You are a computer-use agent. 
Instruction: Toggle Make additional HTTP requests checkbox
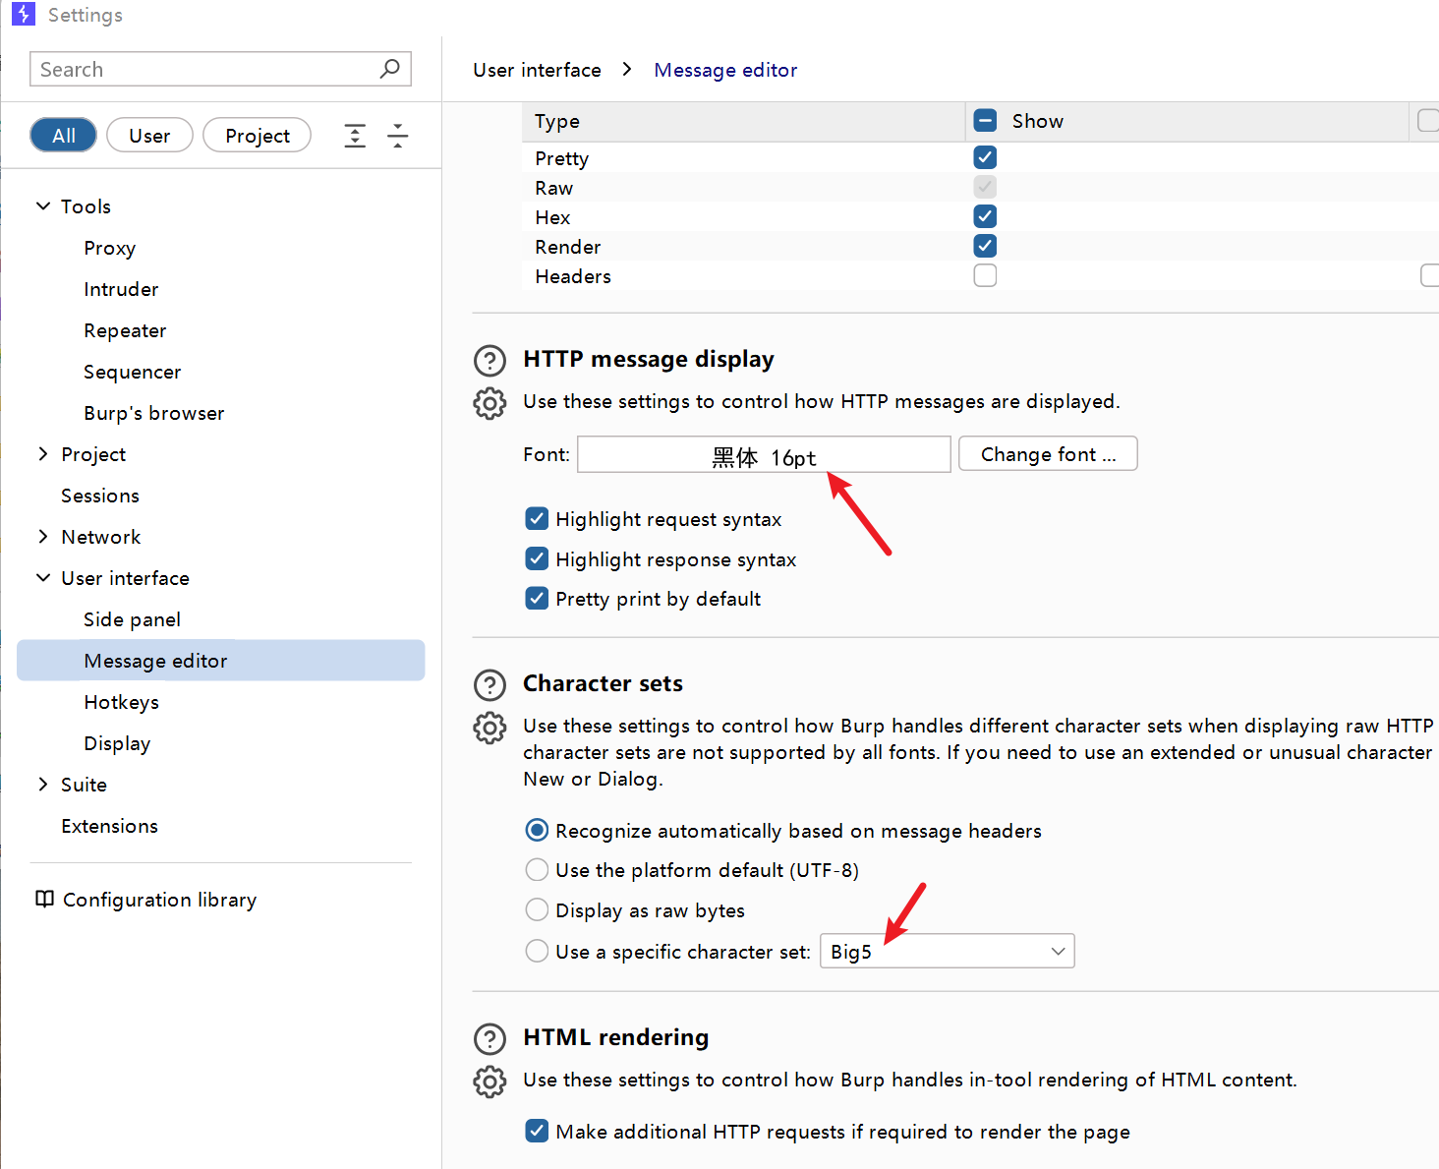[x=537, y=1131]
